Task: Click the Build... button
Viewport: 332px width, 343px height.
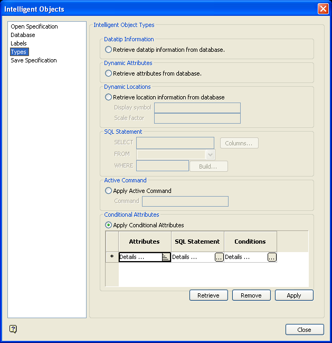Action: tap(208, 166)
